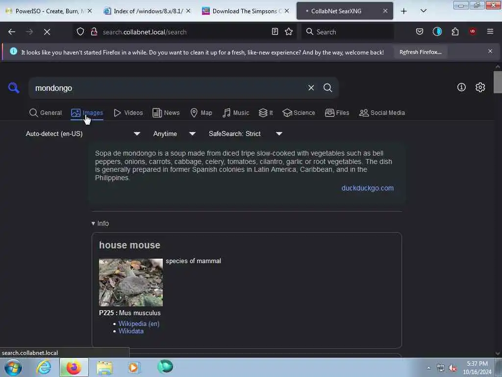Collapse the Info section

coord(100,223)
